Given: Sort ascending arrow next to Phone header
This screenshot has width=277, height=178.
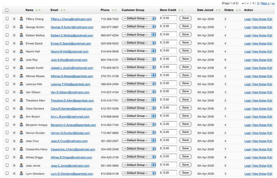Looking at the screenshot, I should [113, 10].
